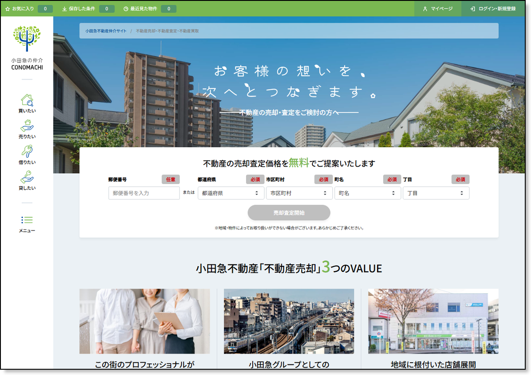
Task: Click the 無料でご提案いたします heading
Action: [x=289, y=163]
